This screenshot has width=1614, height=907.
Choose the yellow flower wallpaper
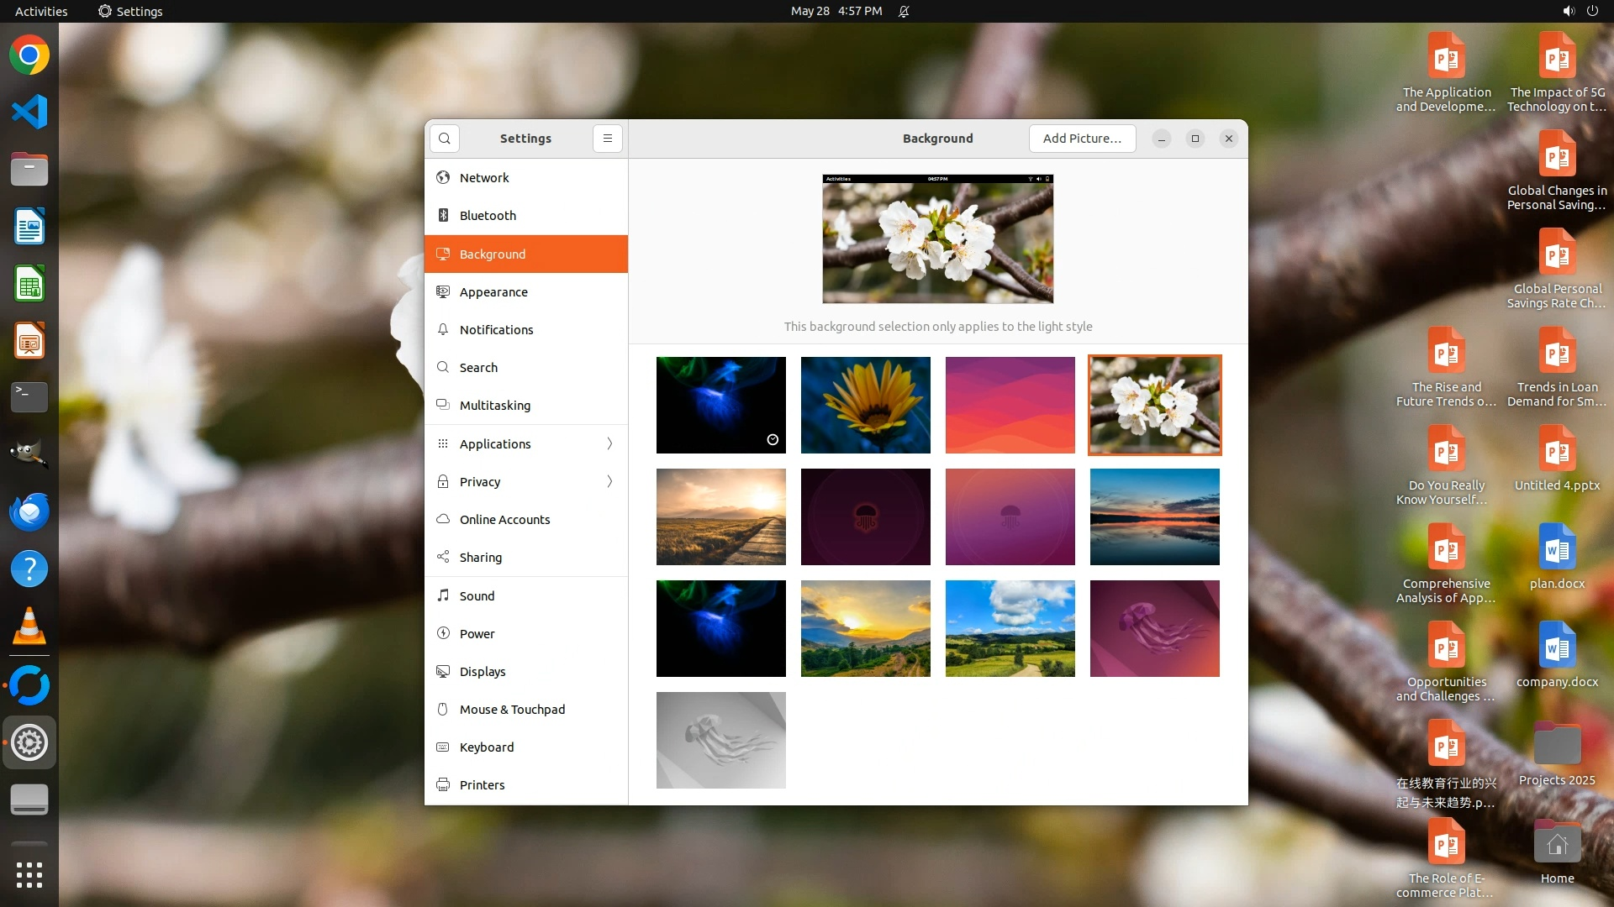(x=865, y=405)
